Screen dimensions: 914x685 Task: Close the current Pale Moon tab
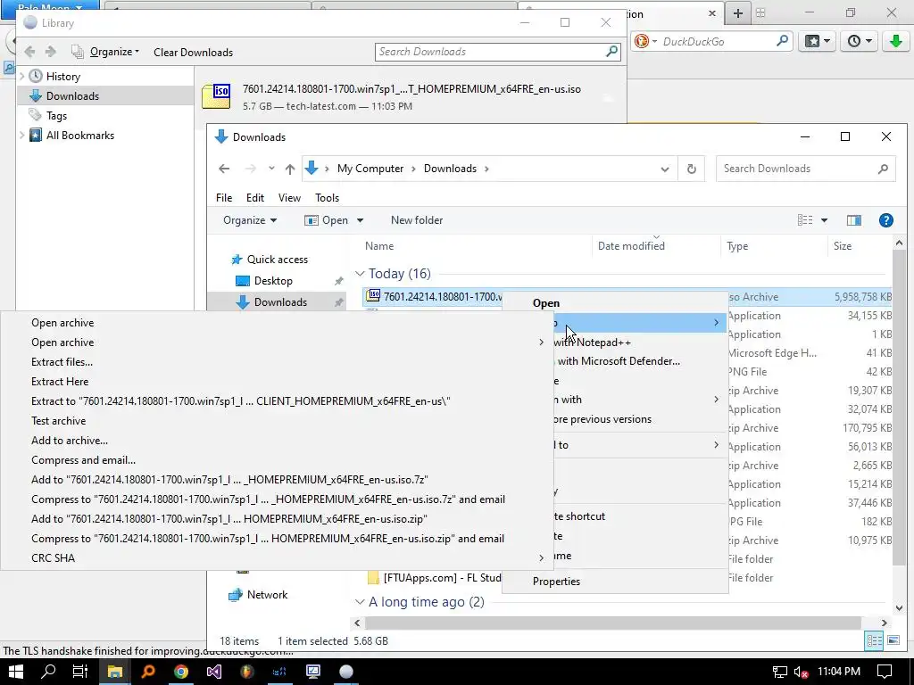coord(711,13)
